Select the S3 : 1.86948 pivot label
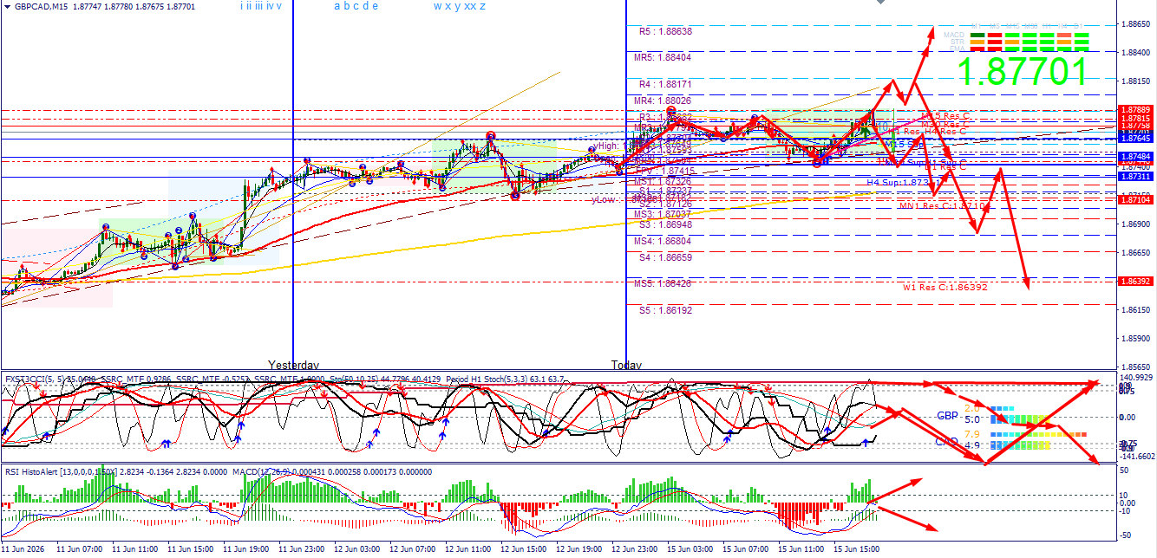 665,224
